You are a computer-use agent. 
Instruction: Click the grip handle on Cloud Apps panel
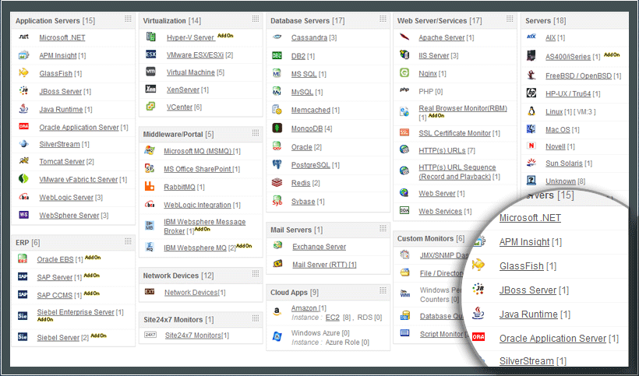(383, 290)
